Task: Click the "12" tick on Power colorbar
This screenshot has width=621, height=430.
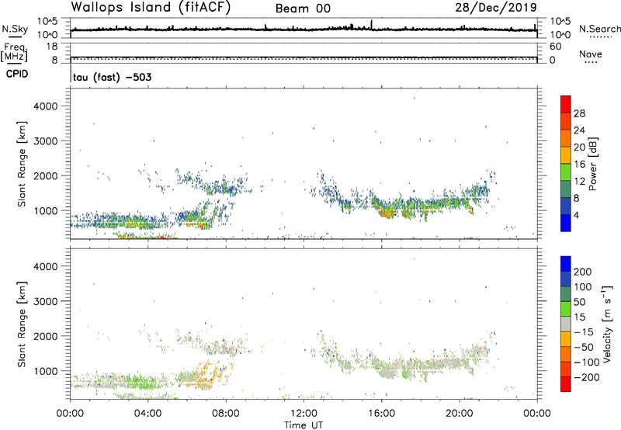Action: pos(579,181)
